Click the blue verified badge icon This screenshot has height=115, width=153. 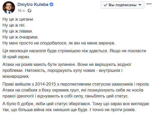point(52,4)
